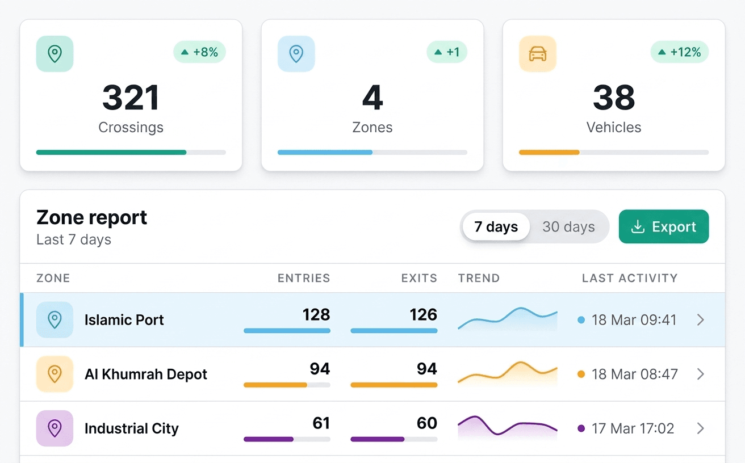Screen dimensions: 745x463
Task: Open the Industrial City zone name
Action: (132, 428)
